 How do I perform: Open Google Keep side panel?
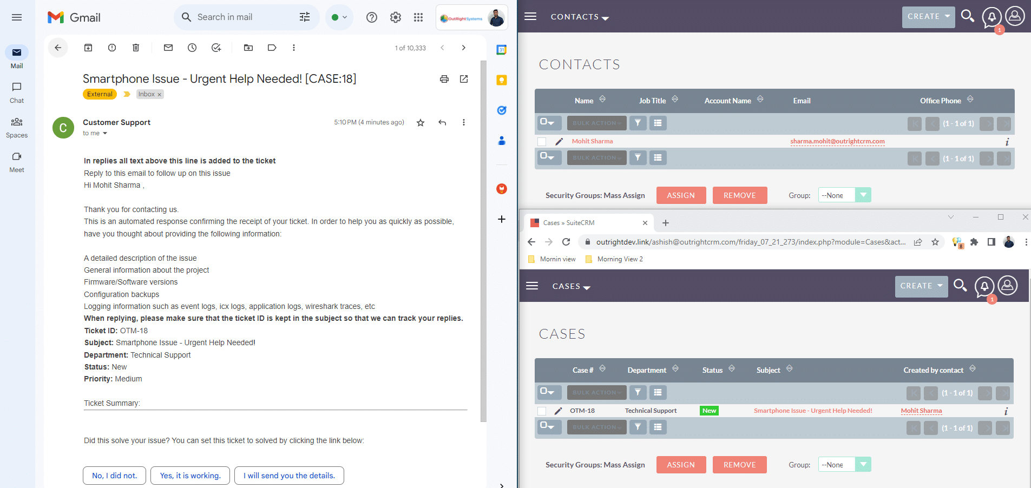(x=502, y=80)
